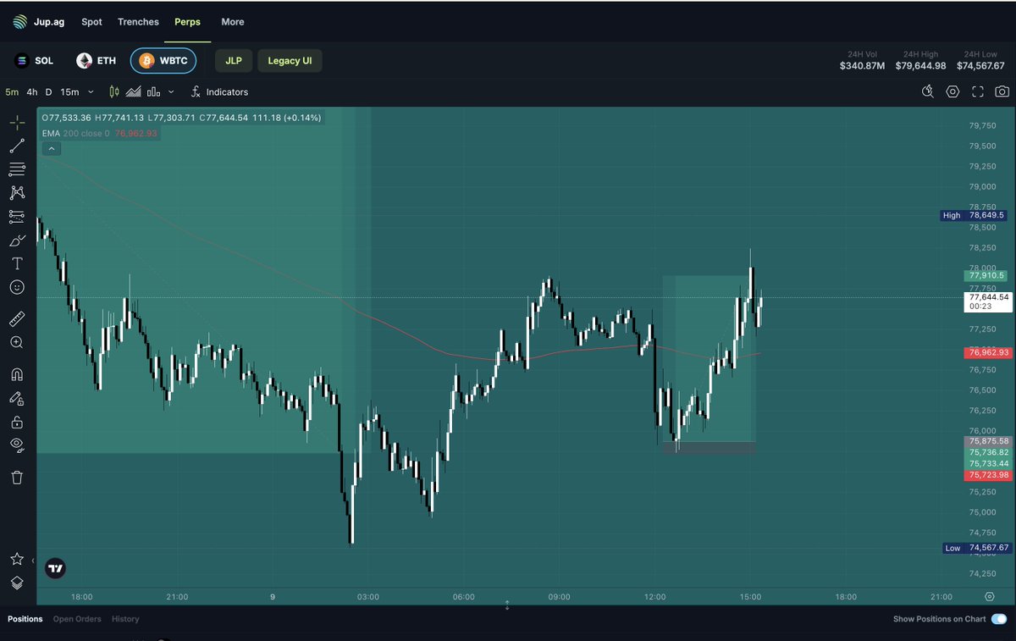This screenshot has width=1016, height=641.
Task: Click the quick search lightning icon
Action: pos(928,91)
